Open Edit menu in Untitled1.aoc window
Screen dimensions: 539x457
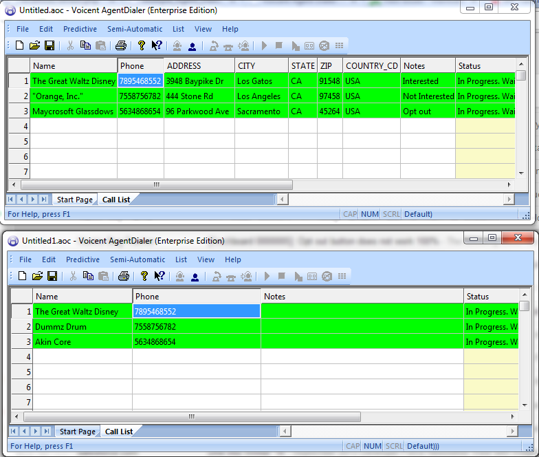coord(49,259)
